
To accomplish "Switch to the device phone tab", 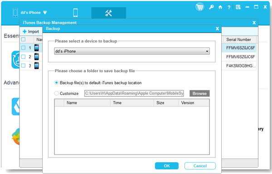I will [75, 13].
